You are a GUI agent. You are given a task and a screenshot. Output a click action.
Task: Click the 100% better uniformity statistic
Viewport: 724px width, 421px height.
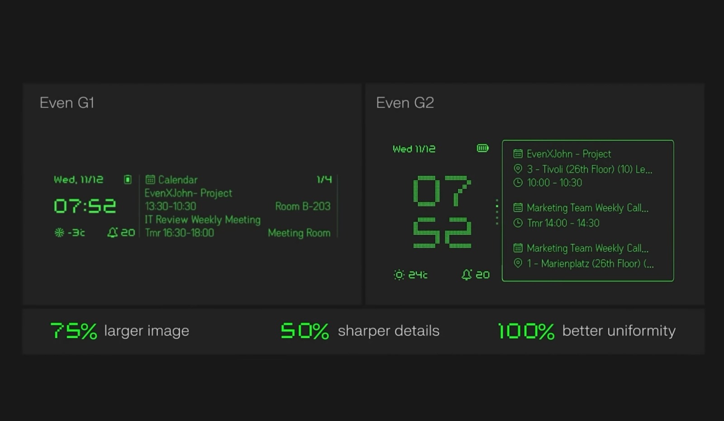586,331
